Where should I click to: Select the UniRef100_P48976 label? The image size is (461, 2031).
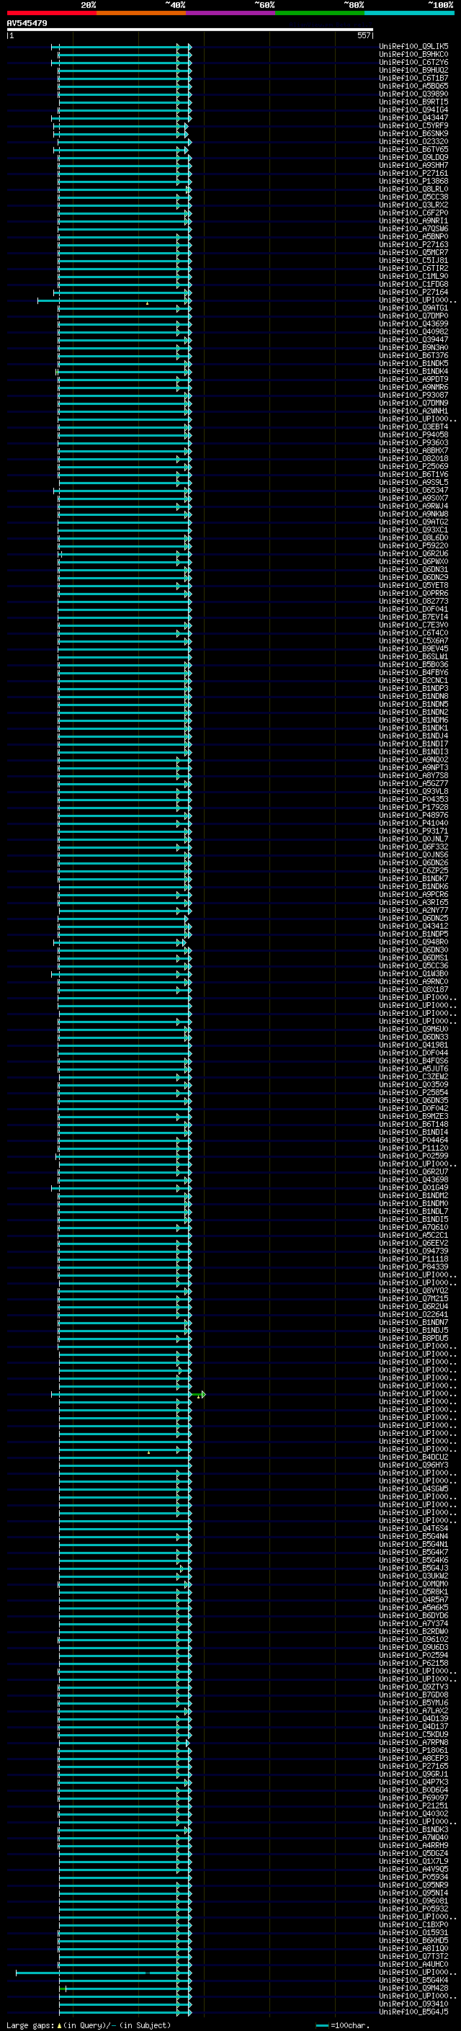(x=413, y=816)
